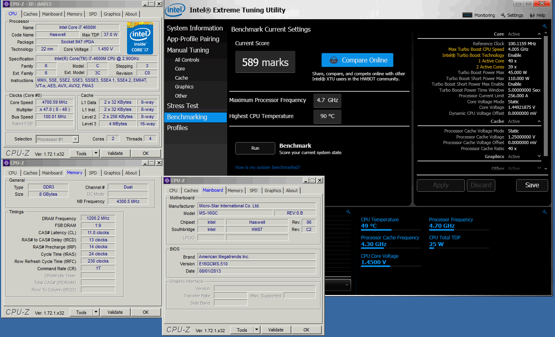
Task: Click the Processor Frequency progress bar
Action: click(459, 230)
